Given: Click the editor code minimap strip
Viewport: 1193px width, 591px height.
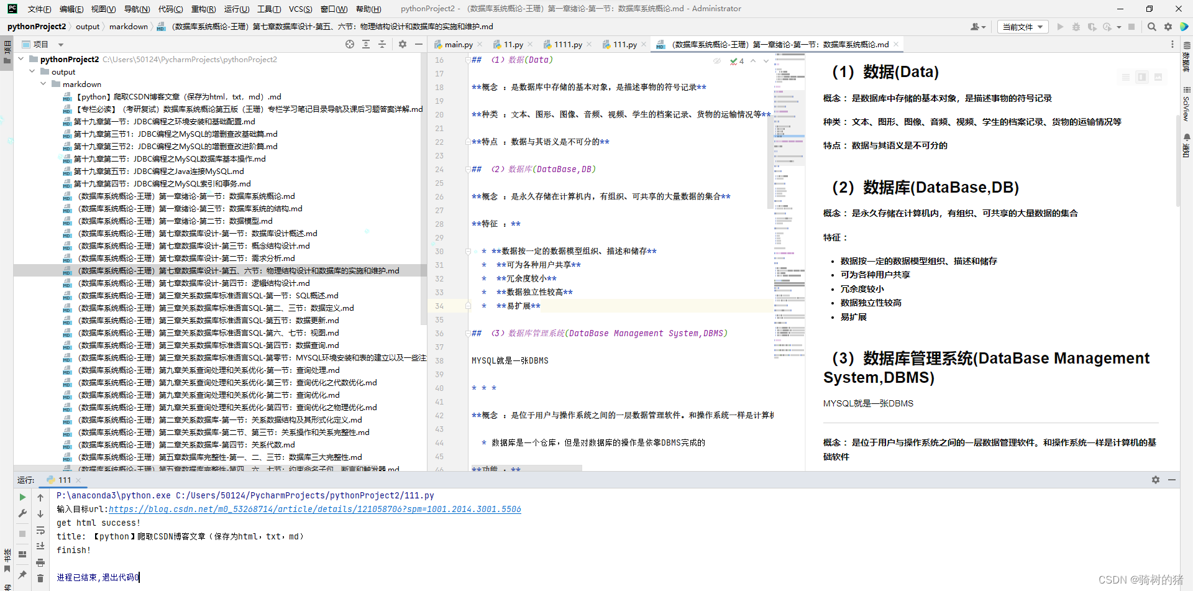Looking at the screenshot, I should point(789,205).
